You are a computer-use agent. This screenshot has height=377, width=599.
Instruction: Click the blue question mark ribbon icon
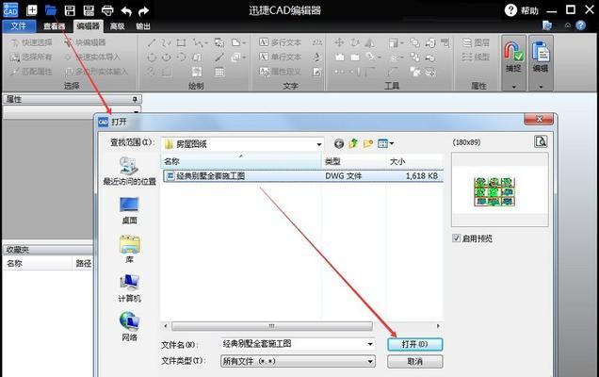click(x=581, y=25)
